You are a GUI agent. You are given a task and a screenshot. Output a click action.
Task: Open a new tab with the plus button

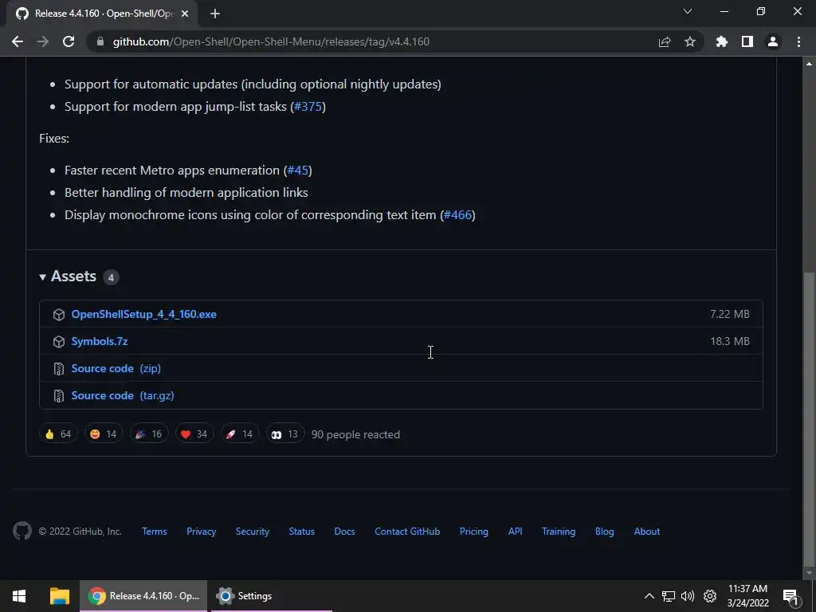tap(215, 14)
